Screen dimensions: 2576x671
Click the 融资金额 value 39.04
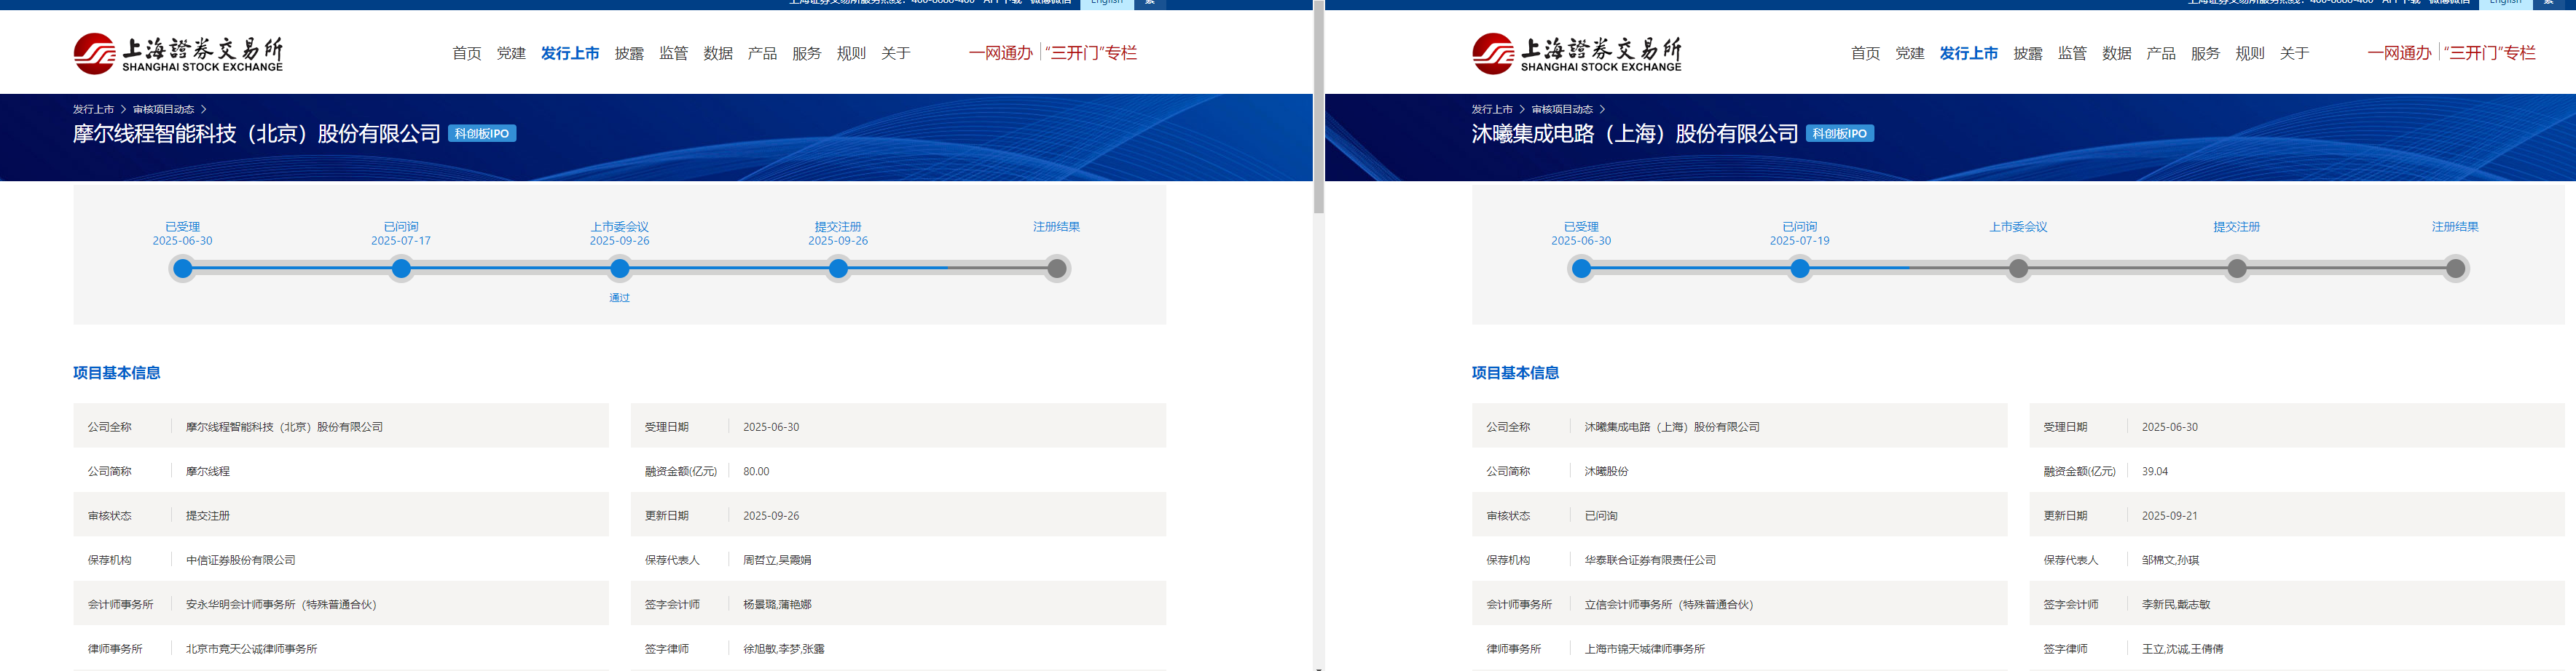2155,472
